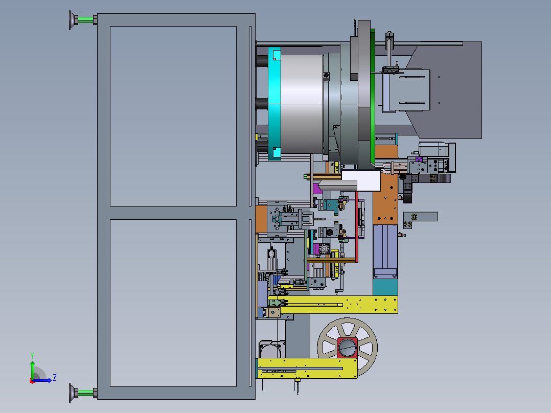This screenshot has height=413, width=551.
Task: Pick the red block at the handwheel center
Action: click(x=347, y=348)
